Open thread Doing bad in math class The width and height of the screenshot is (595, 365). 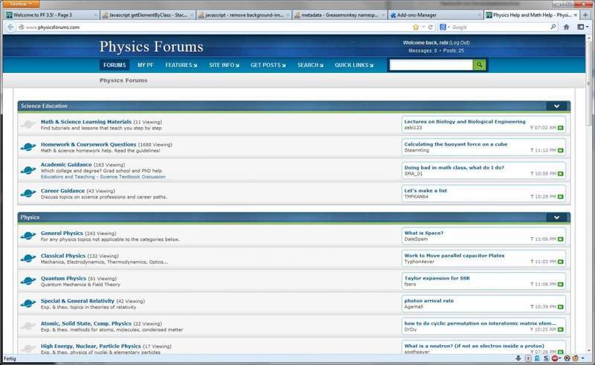[454, 167]
